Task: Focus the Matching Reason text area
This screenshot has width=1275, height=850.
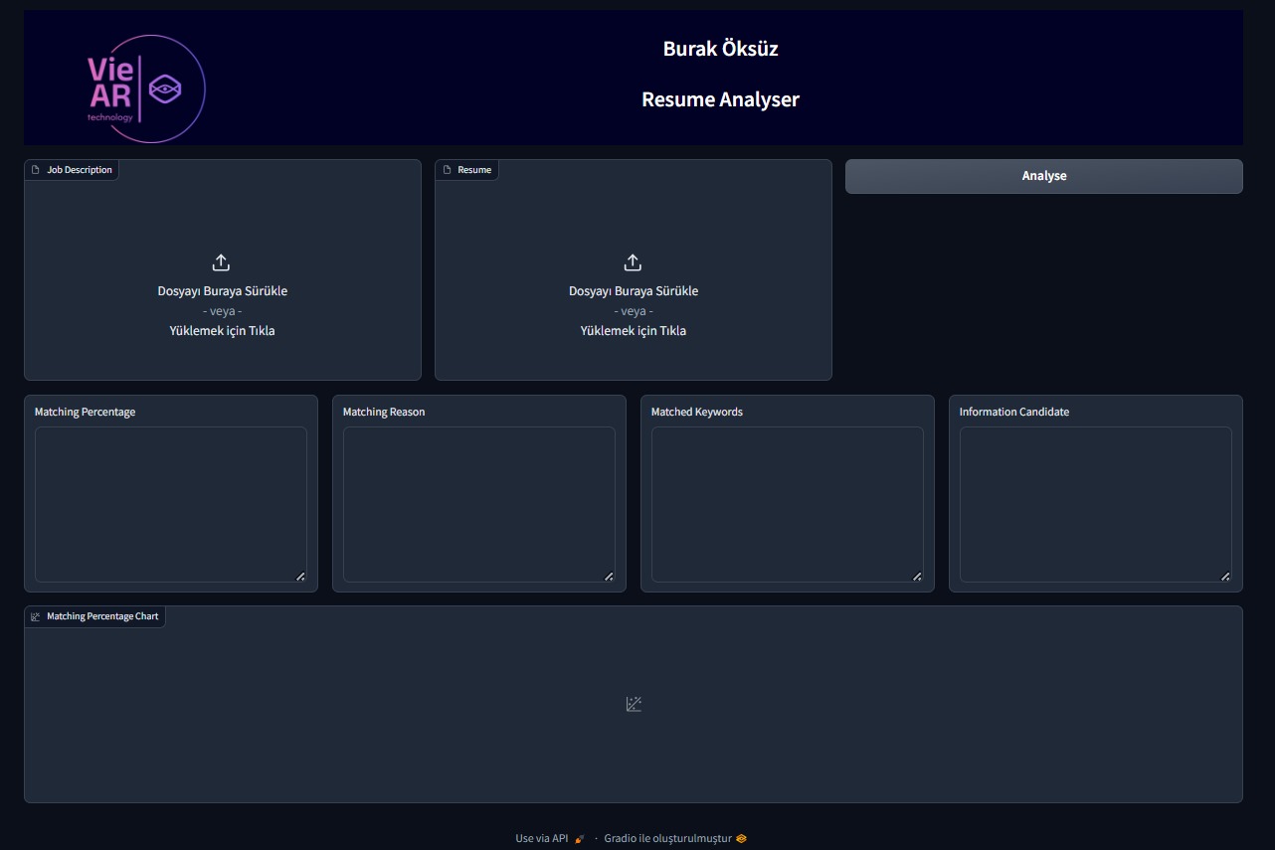Action: point(479,505)
